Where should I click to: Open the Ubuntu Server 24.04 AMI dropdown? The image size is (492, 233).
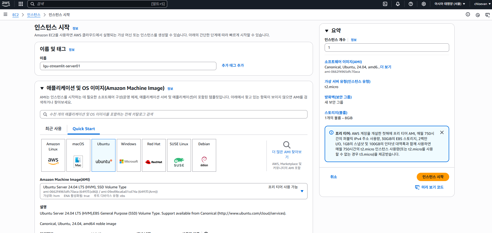click(x=174, y=191)
